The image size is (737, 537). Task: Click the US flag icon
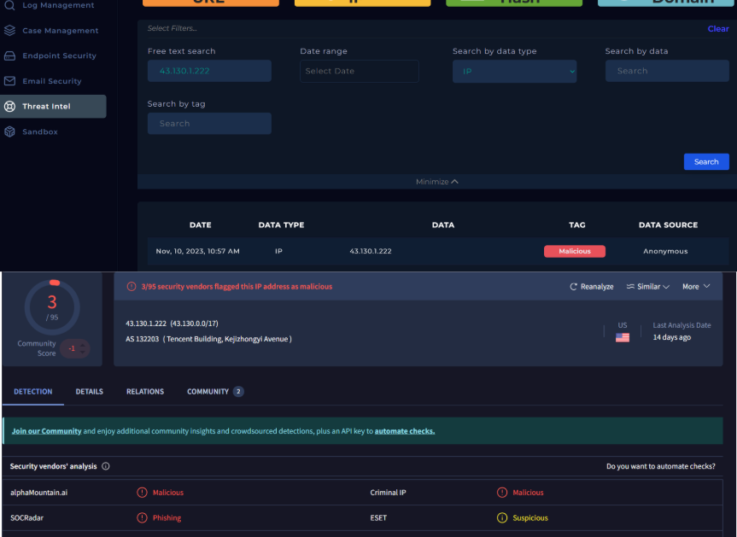click(x=623, y=337)
